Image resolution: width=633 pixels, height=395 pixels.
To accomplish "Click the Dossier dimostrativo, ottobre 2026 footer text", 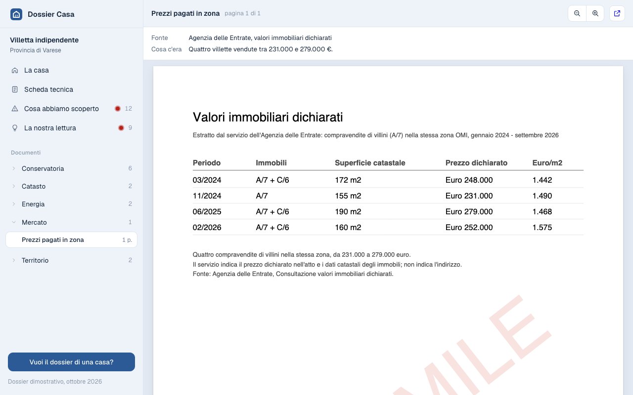I will click(55, 382).
